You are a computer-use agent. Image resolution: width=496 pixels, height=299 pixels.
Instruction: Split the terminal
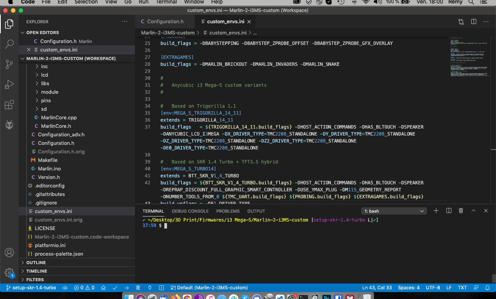(449, 211)
